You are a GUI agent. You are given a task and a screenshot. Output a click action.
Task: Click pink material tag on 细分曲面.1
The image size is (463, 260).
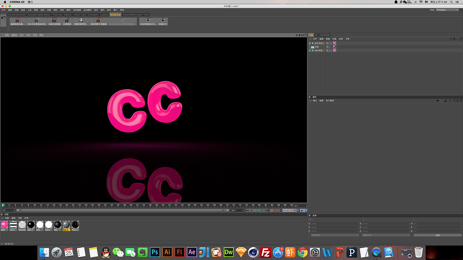[335, 43]
